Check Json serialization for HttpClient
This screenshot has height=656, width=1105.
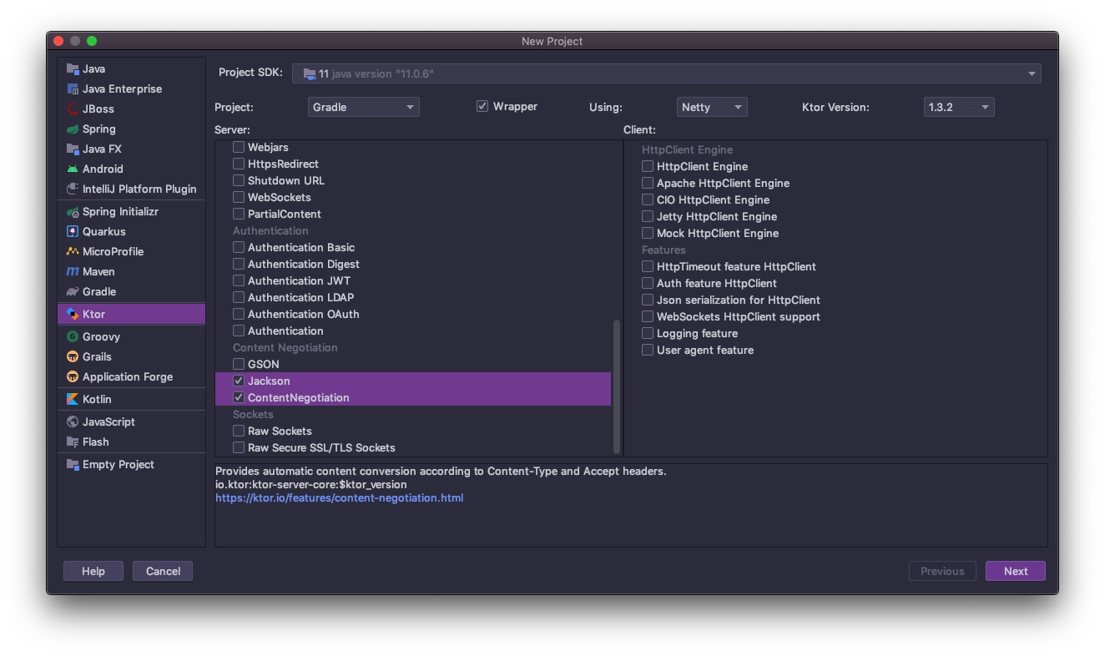(648, 300)
